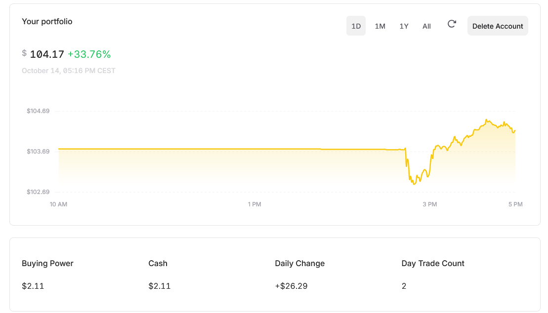
Task: Select the 1D time range tab
Action: click(356, 26)
